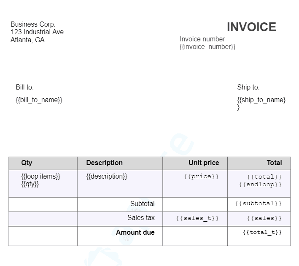Click the {{loop items}} tag in the Qty cell
299x266 pixels.
pos(40,176)
